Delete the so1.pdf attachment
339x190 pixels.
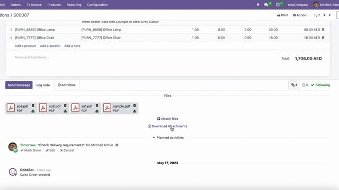tap(97, 106)
